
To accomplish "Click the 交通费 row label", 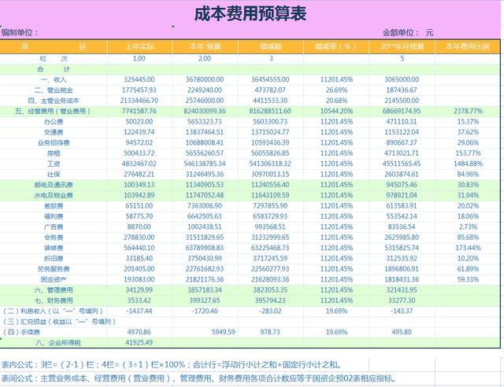I will click(54, 133).
